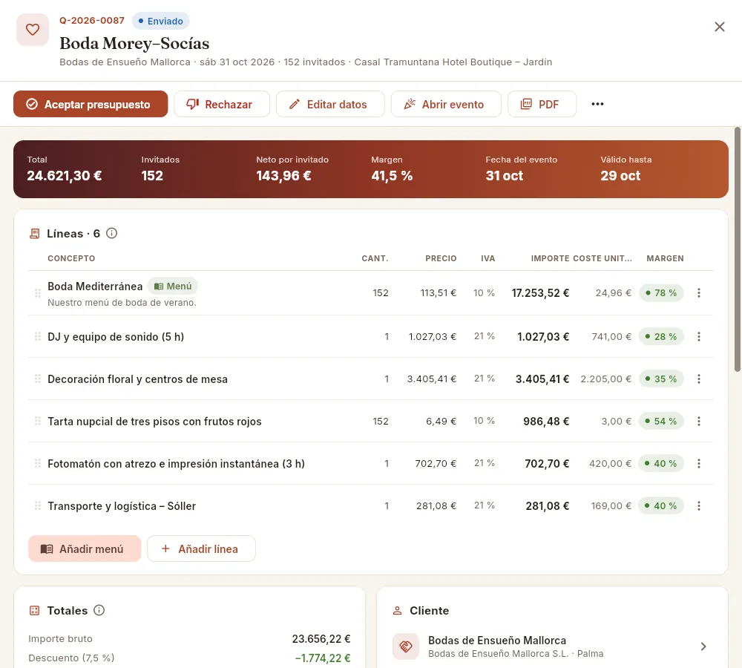Open row options for Tarta nupcial line
Image resolution: width=742 pixels, height=668 pixels.
click(x=698, y=422)
